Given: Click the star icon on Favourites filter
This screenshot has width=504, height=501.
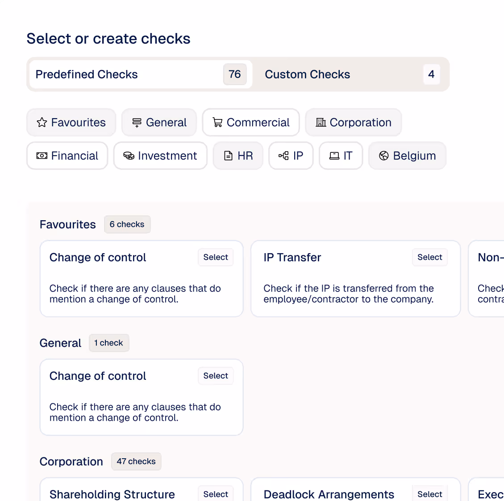Looking at the screenshot, I should point(42,123).
